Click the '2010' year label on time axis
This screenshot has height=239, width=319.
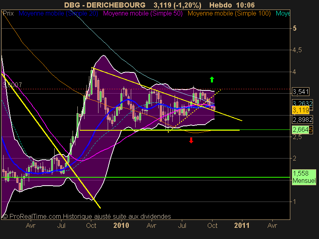121,225
